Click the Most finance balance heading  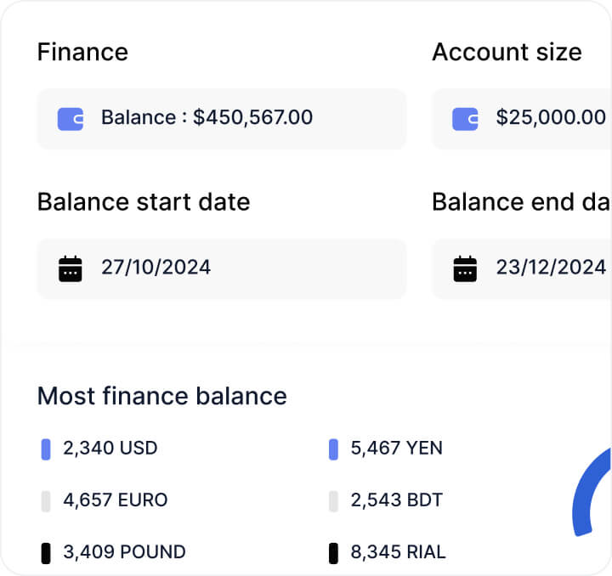click(x=162, y=396)
